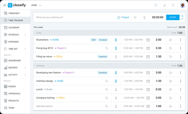
Task: Click the Invoiced tag on Illustrations
Action: click(103, 40)
